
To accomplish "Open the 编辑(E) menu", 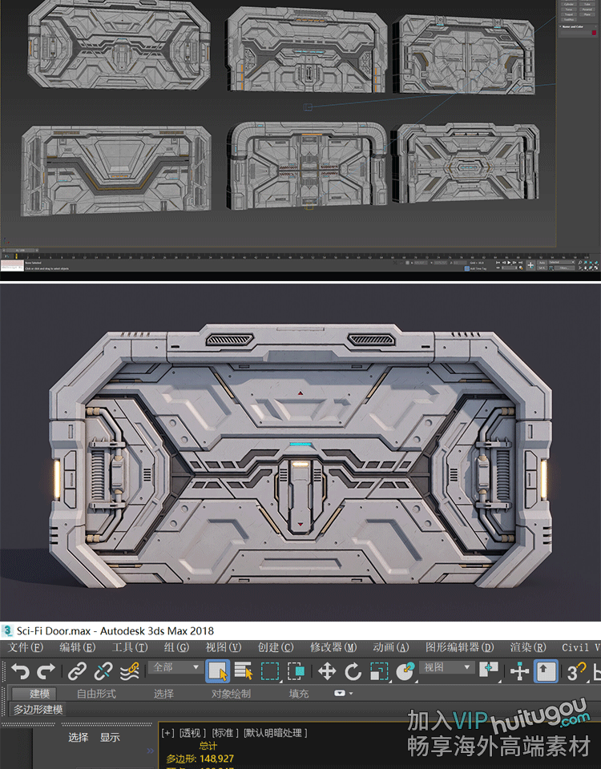I will tap(78, 647).
